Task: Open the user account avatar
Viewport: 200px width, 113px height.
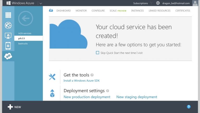Action: [x=195, y=3]
